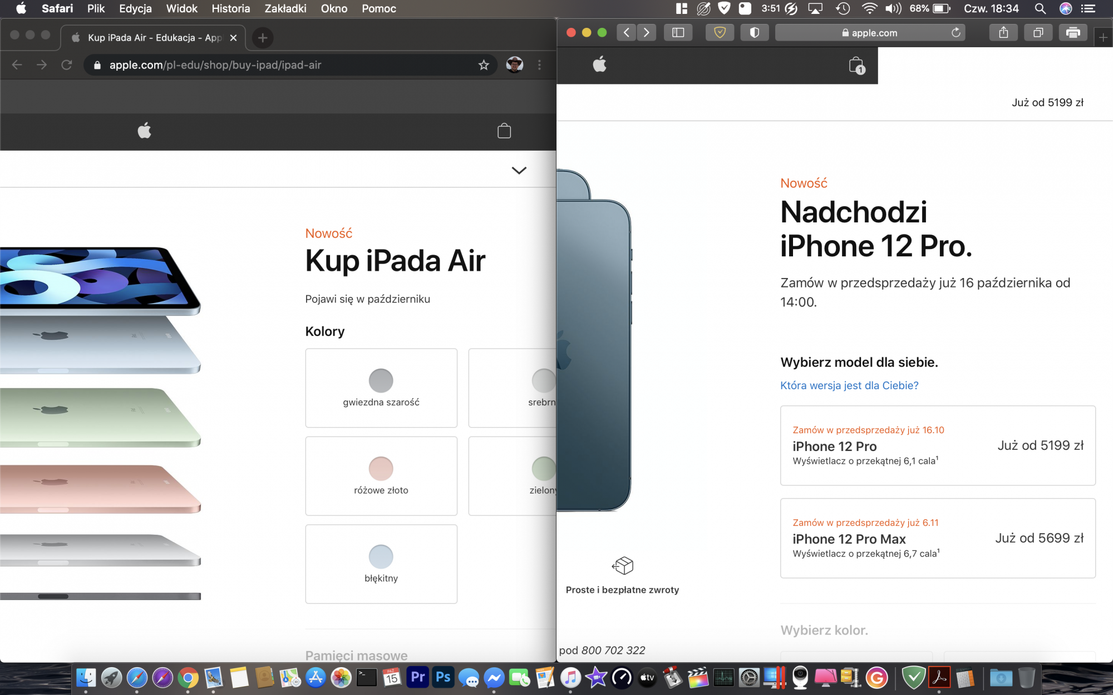Open the Plik menu
The image size is (1113, 695).
(96, 8)
